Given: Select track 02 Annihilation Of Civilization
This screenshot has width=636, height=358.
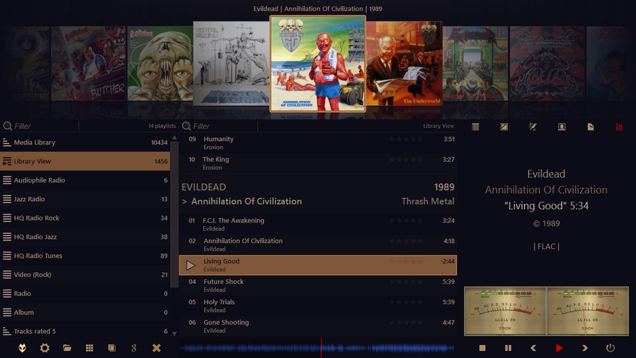Looking at the screenshot, I should click(x=318, y=245).
